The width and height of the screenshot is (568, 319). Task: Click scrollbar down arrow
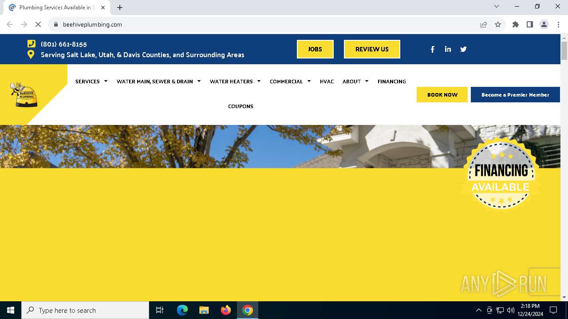(564, 297)
